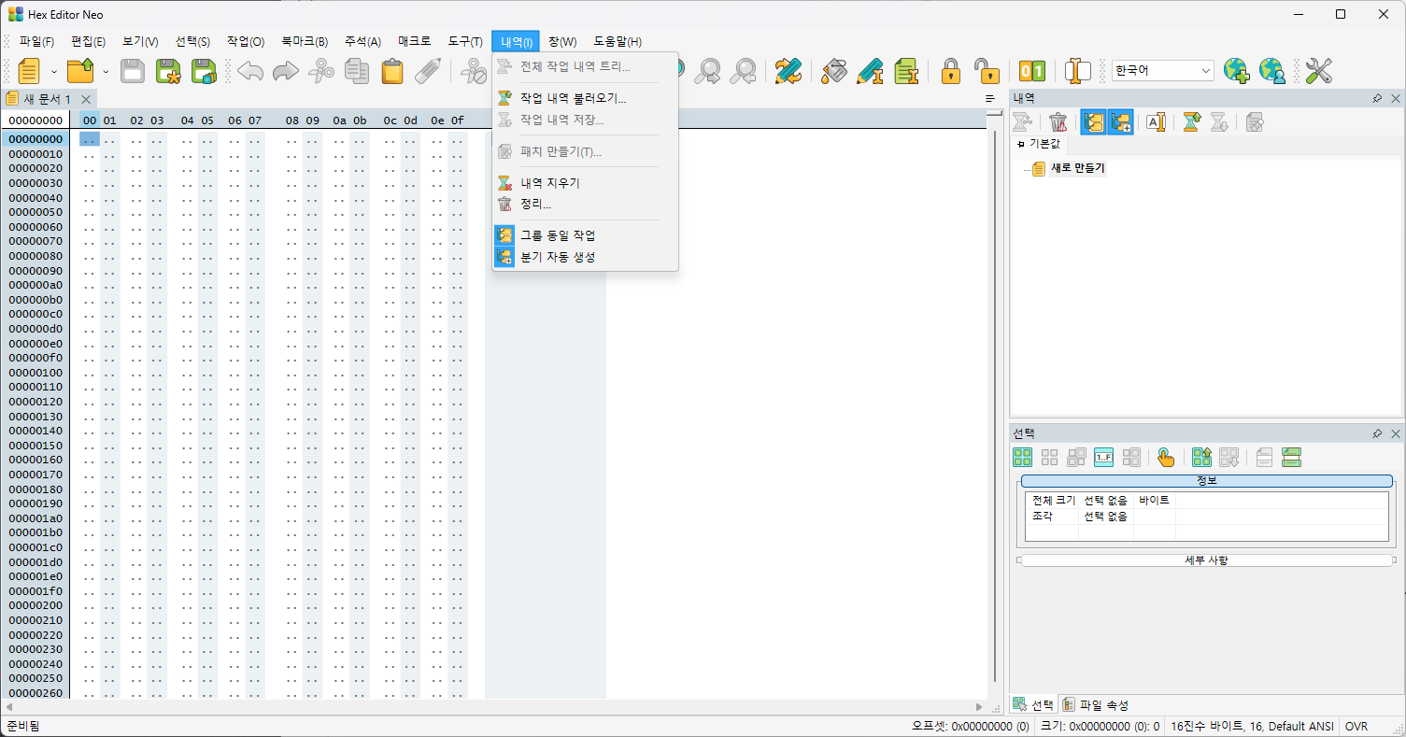The image size is (1406, 737).
Task: Toggle the 그룹 동일 작업 menu option
Action: click(585, 235)
